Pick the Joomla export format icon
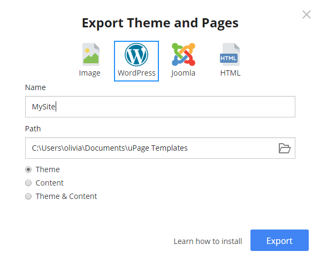Screen dimensions: 320x259 point(184,54)
